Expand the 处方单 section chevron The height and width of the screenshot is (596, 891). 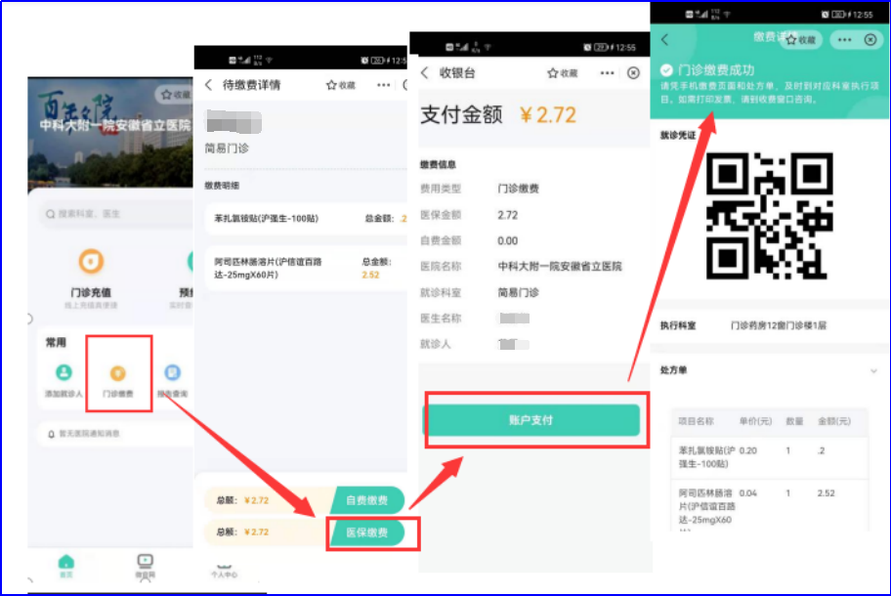click(873, 371)
